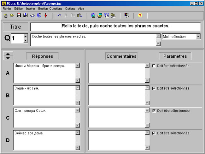Click the paste clipboard icon
The width and height of the screenshot is (205, 154).
[x=79, y=15]
